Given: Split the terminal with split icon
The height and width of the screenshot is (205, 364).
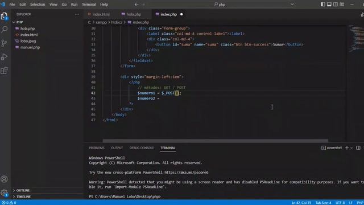Looking at the screenshot, I should pyautogui.click(x=358, y=148).
